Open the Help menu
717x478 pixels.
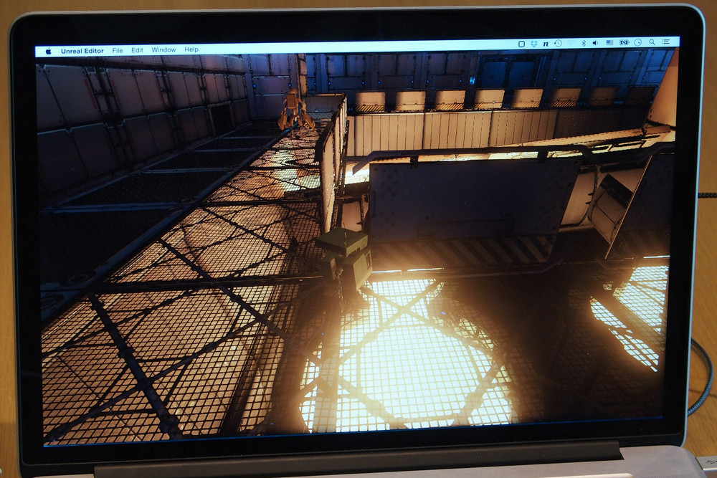[x=191, y=49]
